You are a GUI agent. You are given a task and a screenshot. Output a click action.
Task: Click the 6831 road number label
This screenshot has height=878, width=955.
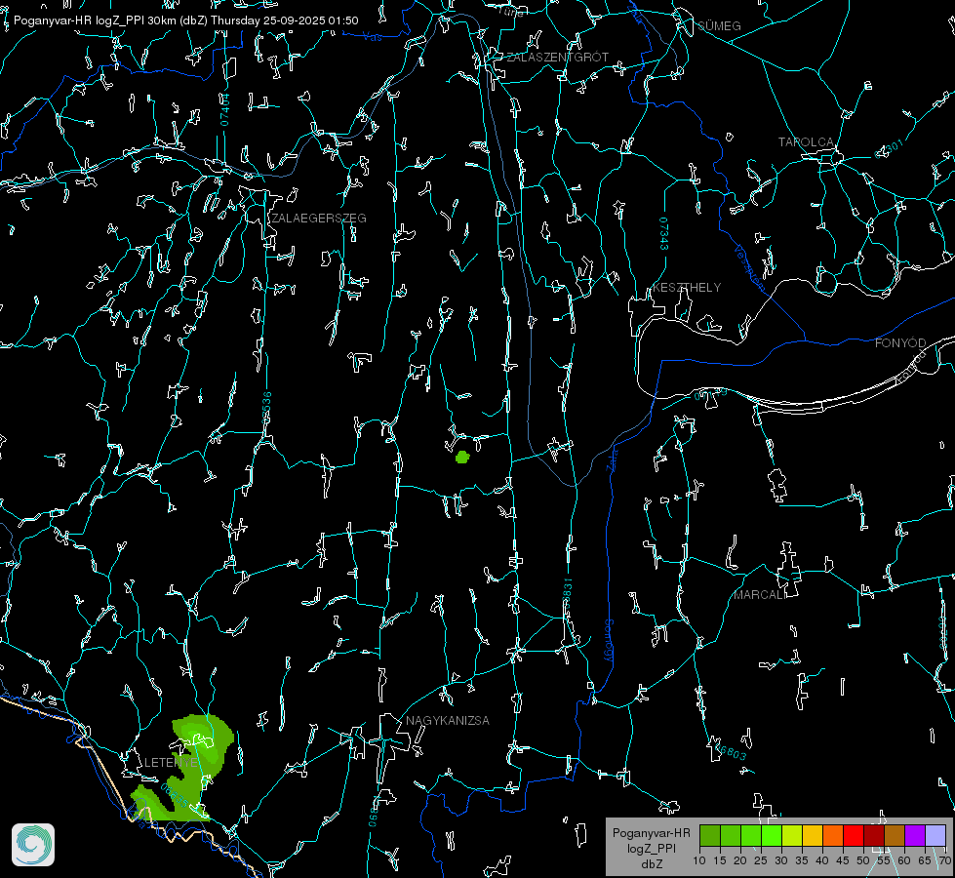point(567,591)
